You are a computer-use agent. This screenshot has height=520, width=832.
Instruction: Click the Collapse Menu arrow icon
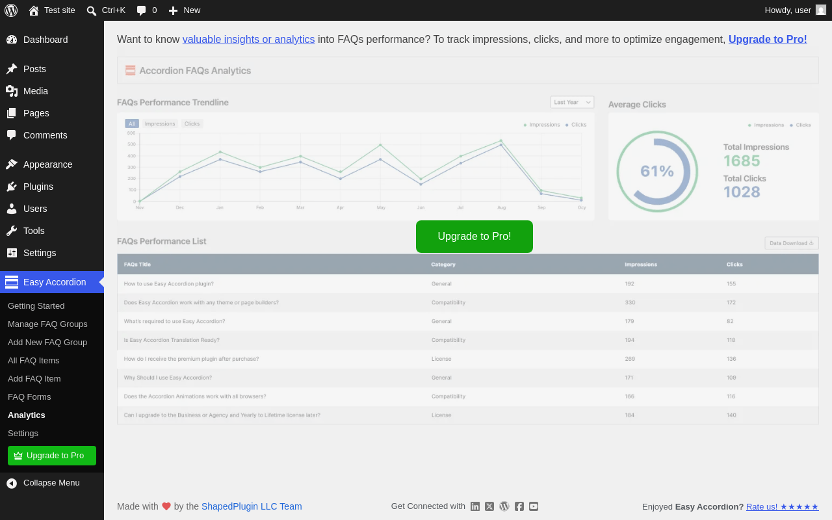[x=12, y=483]
